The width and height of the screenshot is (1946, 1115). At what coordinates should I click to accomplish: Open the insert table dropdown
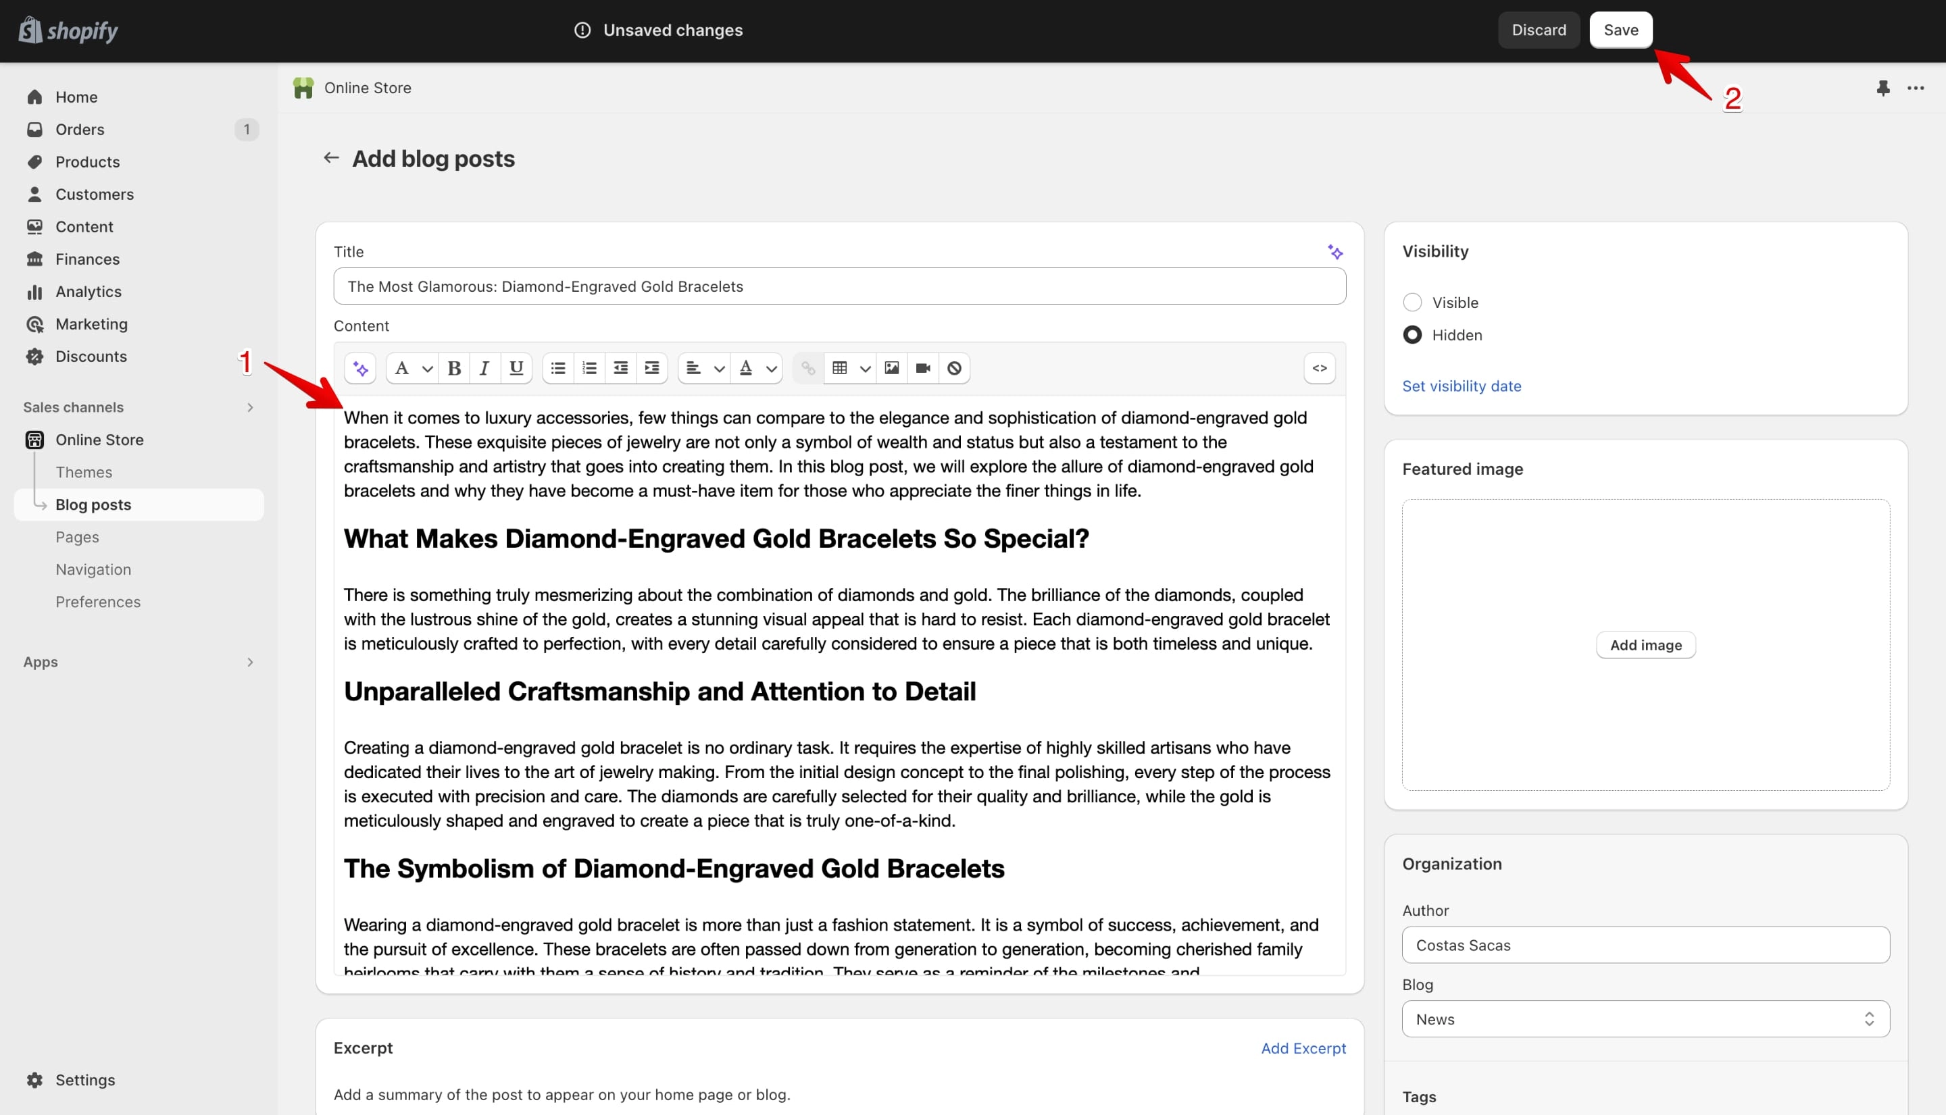851,368
